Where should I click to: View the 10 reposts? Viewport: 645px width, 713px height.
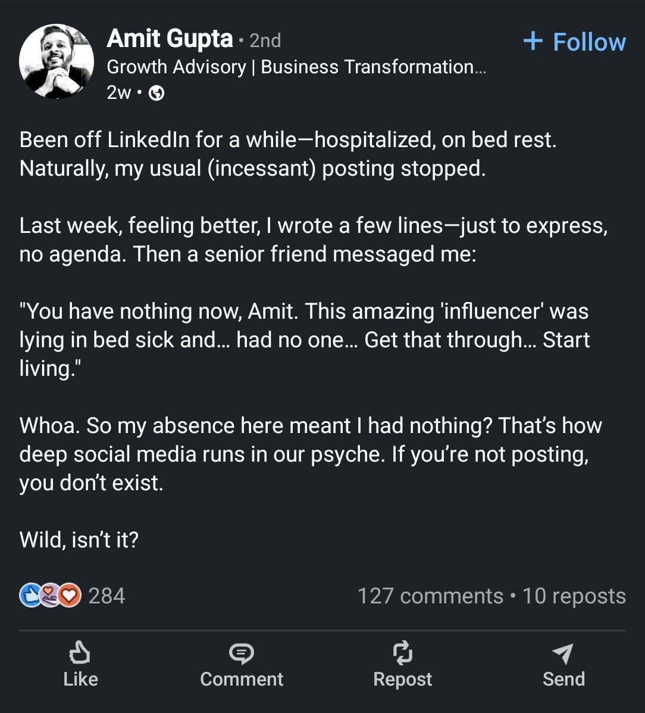tap(574, 596)
